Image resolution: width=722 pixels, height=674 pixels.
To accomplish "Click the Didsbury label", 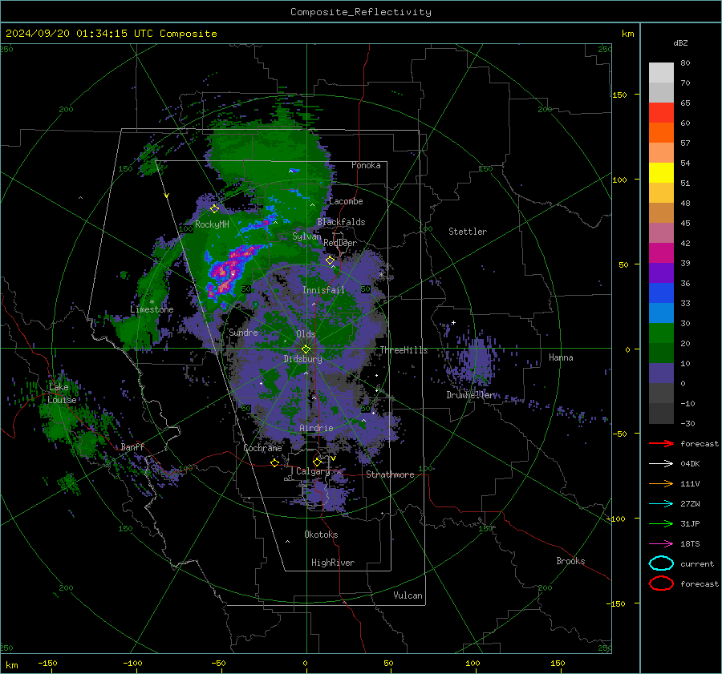I will [x=303, y=359].
